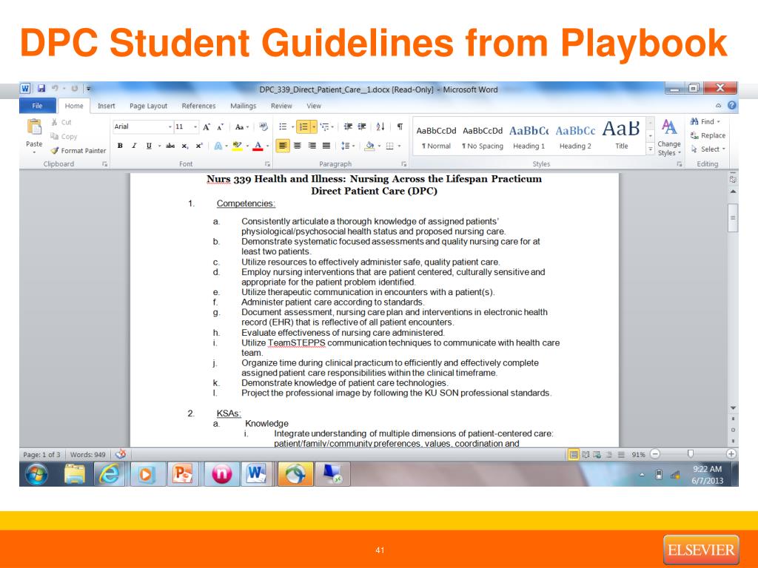Open Word Help with the question mark

point(732,105)
